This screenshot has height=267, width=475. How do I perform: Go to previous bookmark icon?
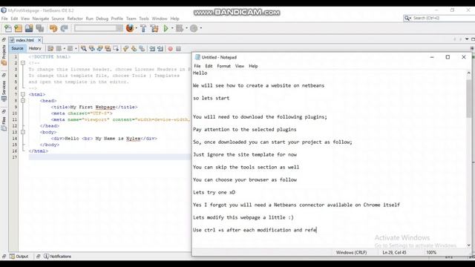125,48
